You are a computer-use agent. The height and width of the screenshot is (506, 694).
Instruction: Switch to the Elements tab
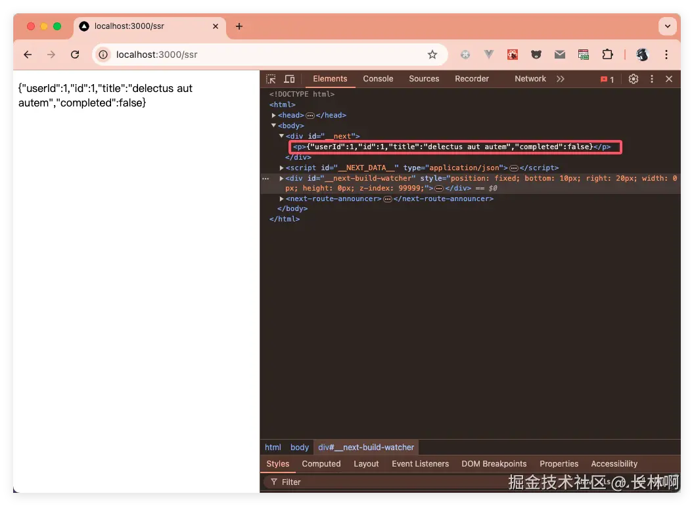[330, 79]
